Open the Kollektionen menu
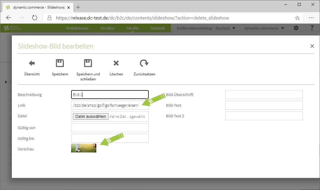 click(x=77, y=28)
